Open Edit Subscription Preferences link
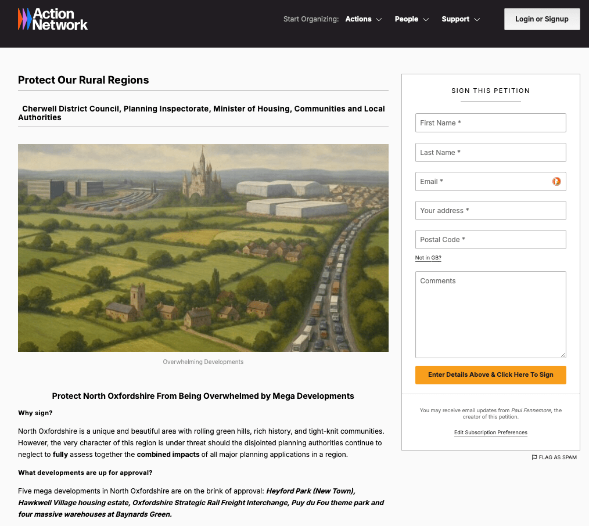589x526 pixels. pos(491,433)
